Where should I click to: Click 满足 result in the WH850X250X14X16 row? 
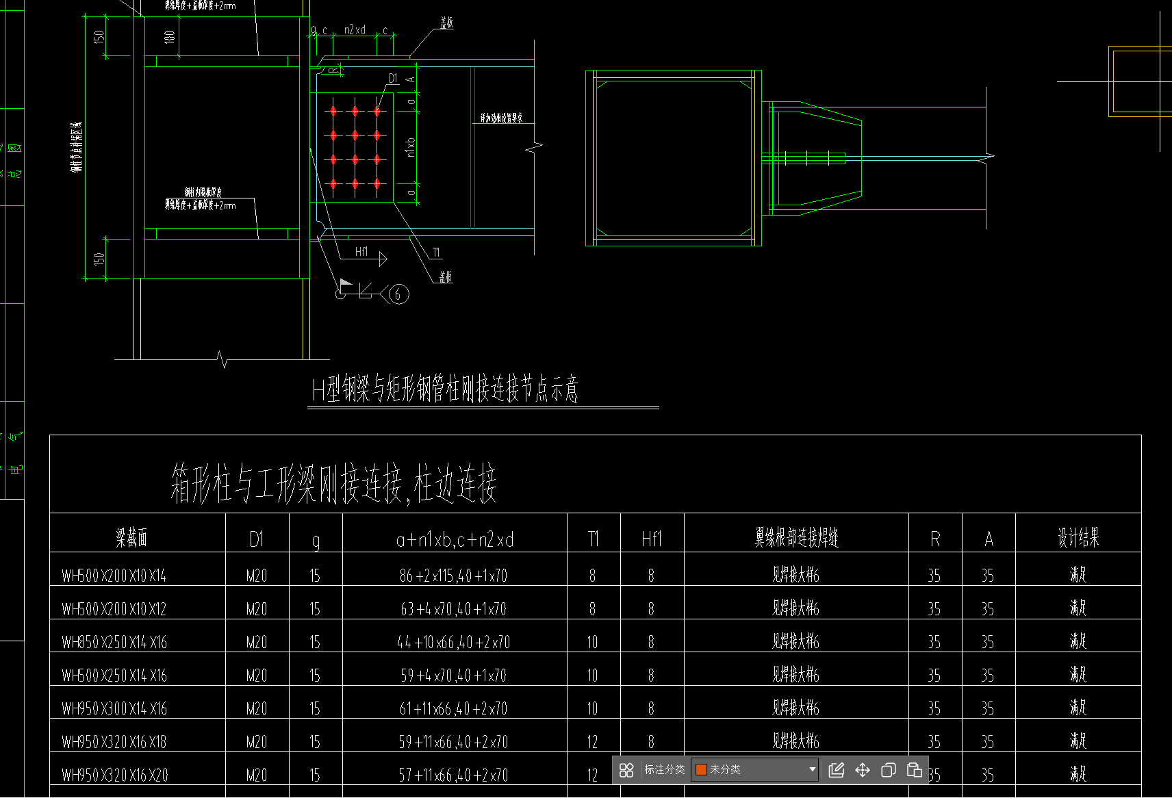click(x=1078, y=641)
